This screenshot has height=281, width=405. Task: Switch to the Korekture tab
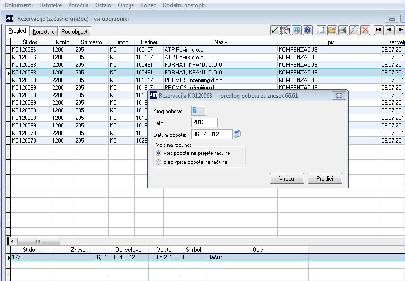(44, 32)
